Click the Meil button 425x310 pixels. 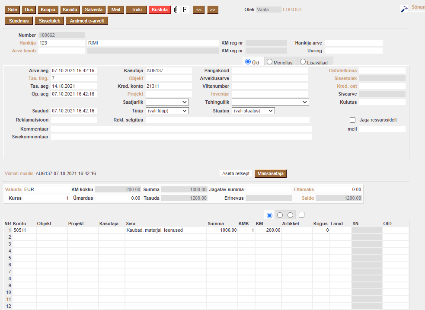116,10
